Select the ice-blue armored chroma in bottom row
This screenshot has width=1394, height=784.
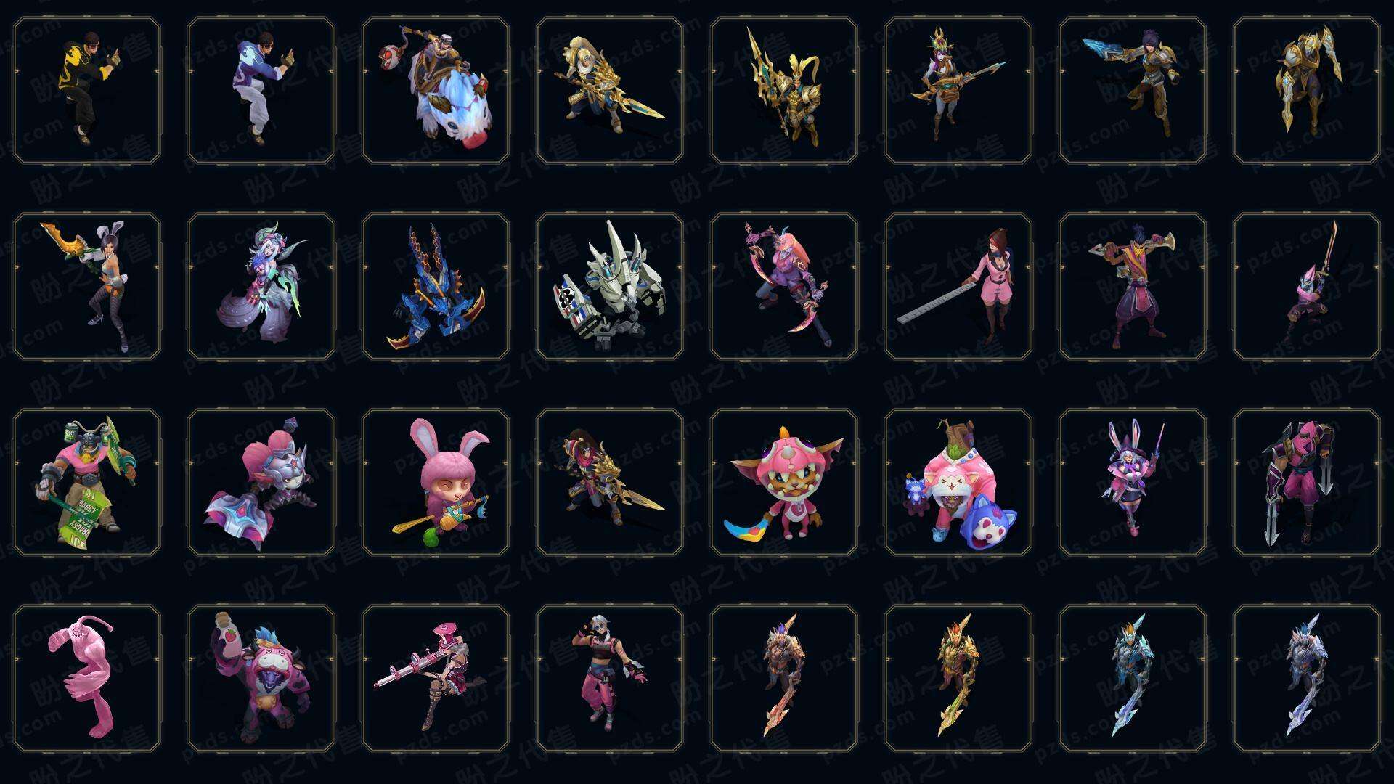[x=1133, y=678]
